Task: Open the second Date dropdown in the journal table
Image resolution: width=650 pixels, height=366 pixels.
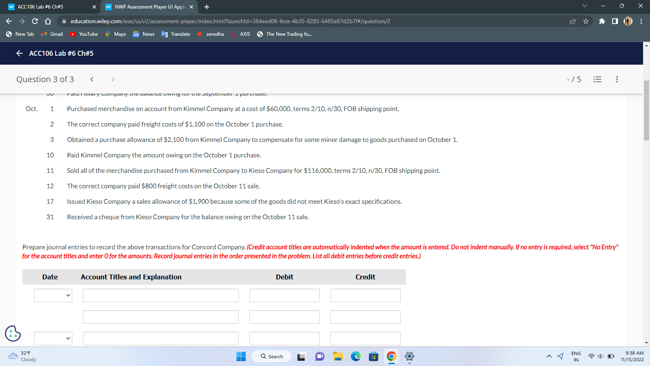Action: (x=53, y=338)
